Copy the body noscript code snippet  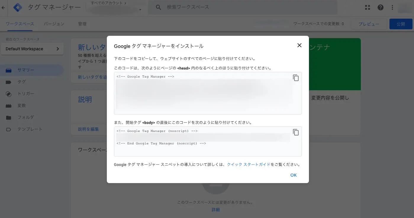(296, 132)
